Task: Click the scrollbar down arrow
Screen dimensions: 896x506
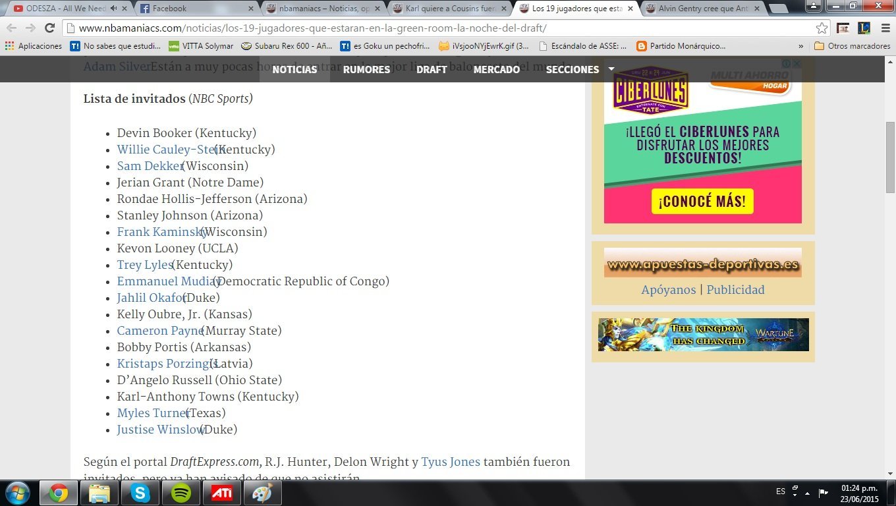Action: 890,473
